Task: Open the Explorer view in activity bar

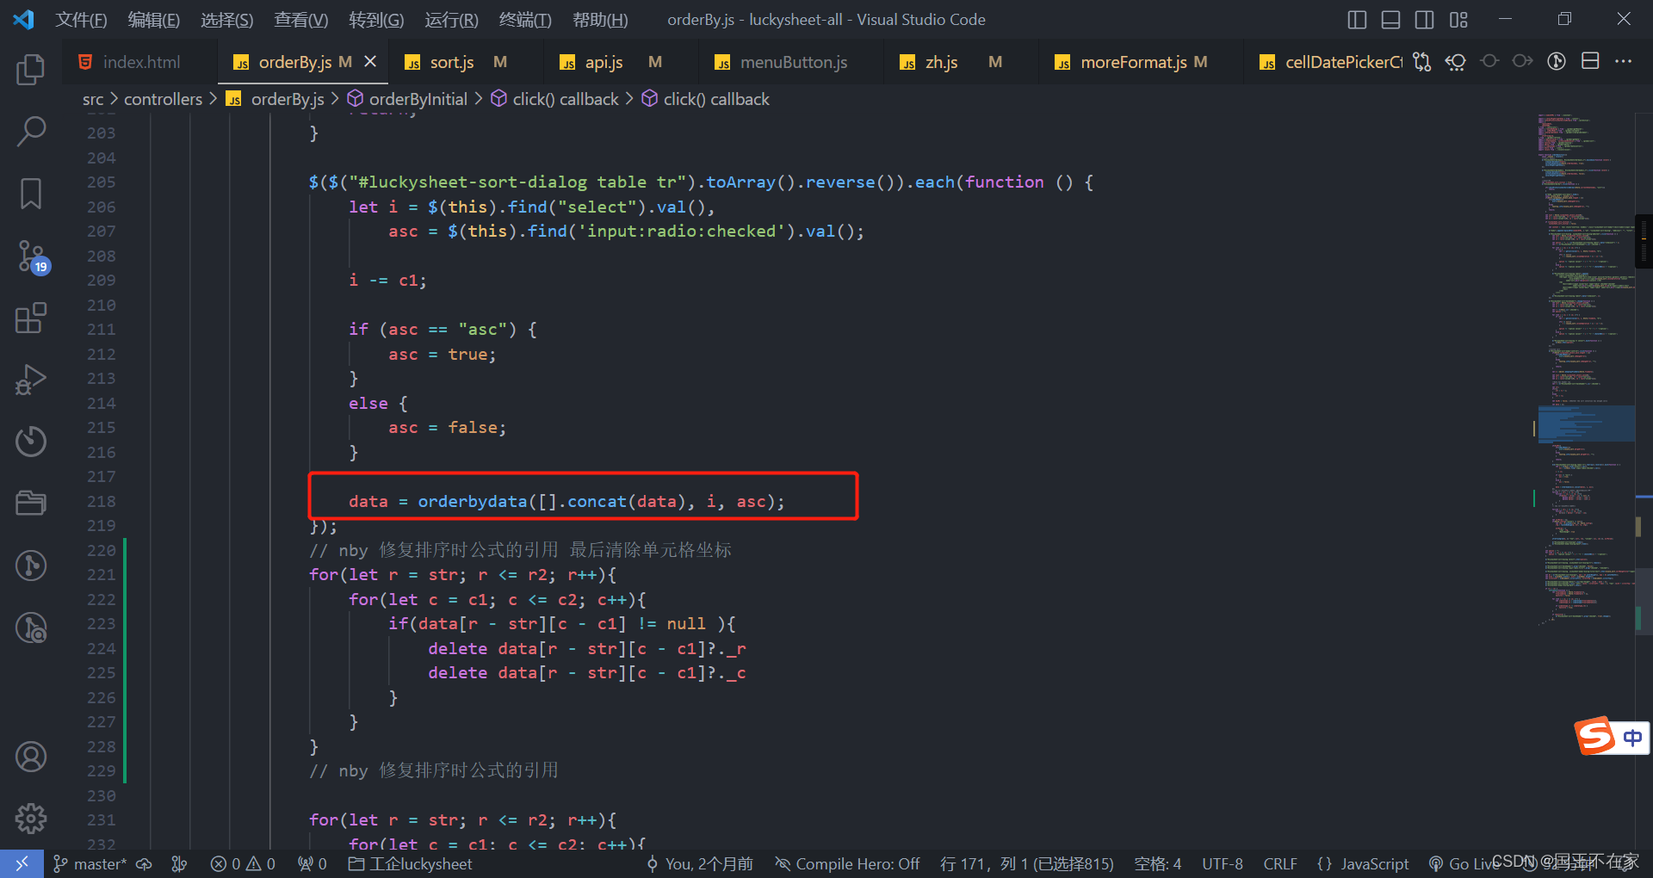Action: pyautogui.click(x=31, y=69)
